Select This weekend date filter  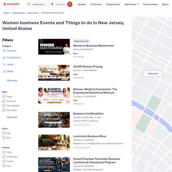(4, 105)
